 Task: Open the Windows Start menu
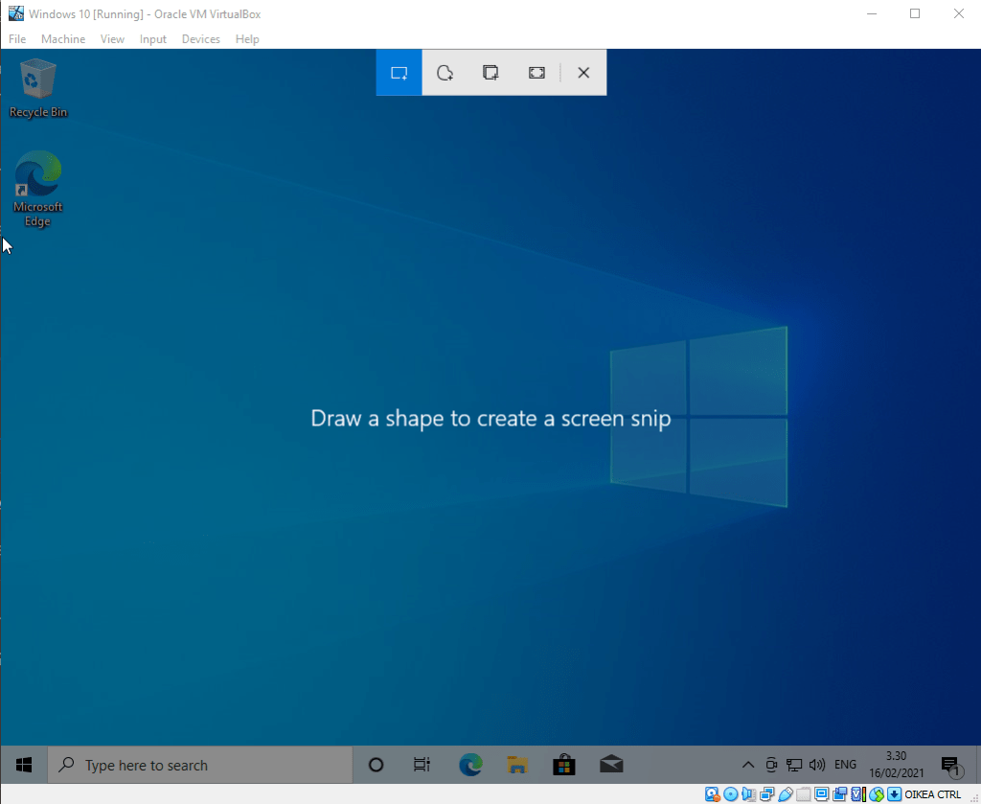coord(24,765)
